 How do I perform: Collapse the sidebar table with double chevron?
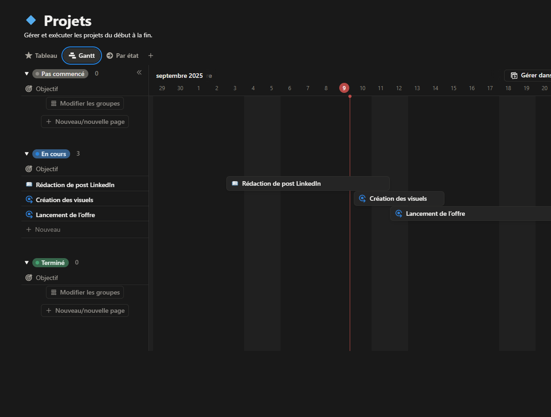[x=139, y=72]
